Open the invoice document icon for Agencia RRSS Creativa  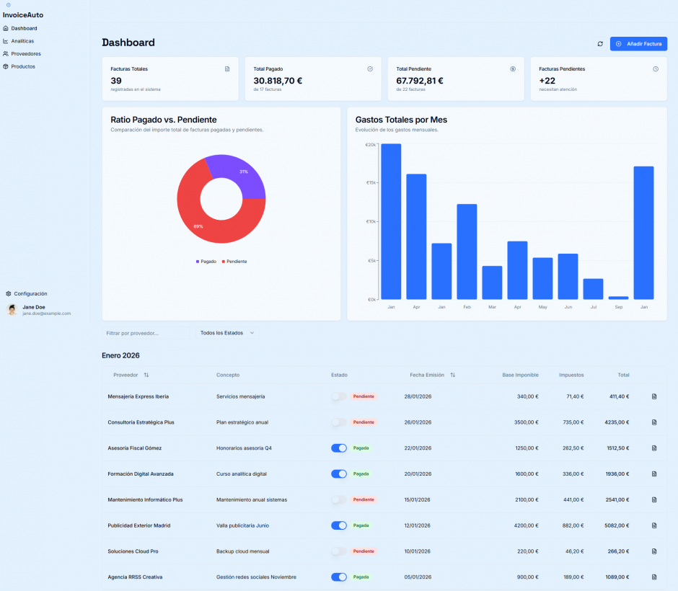pos(654,577)
